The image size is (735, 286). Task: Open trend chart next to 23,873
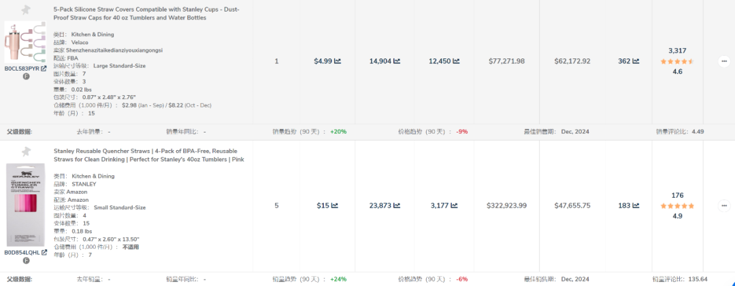point(397,205)
